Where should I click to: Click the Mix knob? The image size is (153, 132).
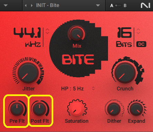pyautogui.click(x=76, y=34)
